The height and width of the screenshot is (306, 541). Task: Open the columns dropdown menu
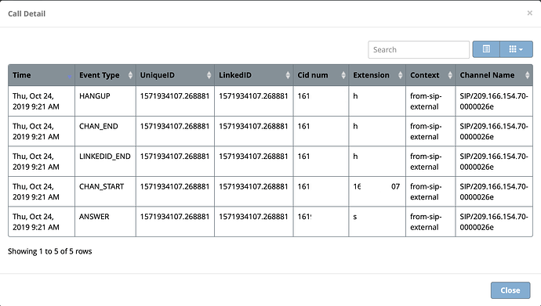(516, 49)
